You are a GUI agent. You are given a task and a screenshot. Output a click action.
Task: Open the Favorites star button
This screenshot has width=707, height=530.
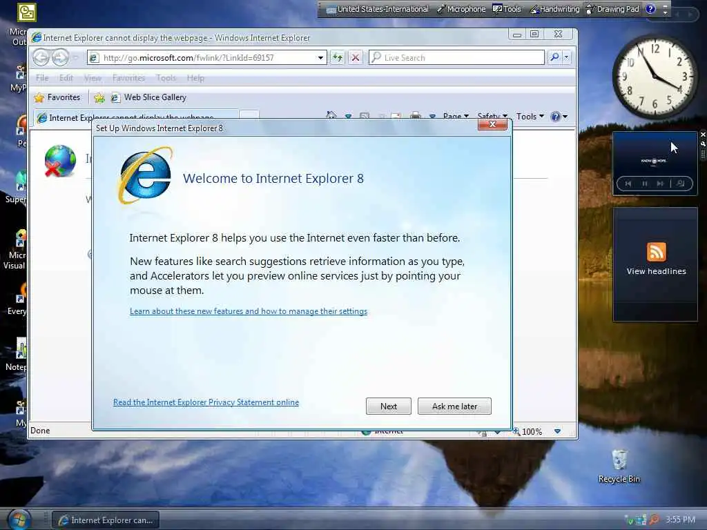point(57,97)
